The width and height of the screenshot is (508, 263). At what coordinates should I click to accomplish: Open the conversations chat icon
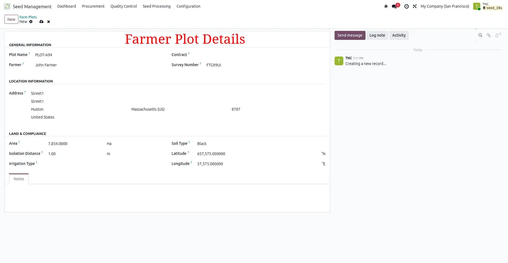(395, 6)
